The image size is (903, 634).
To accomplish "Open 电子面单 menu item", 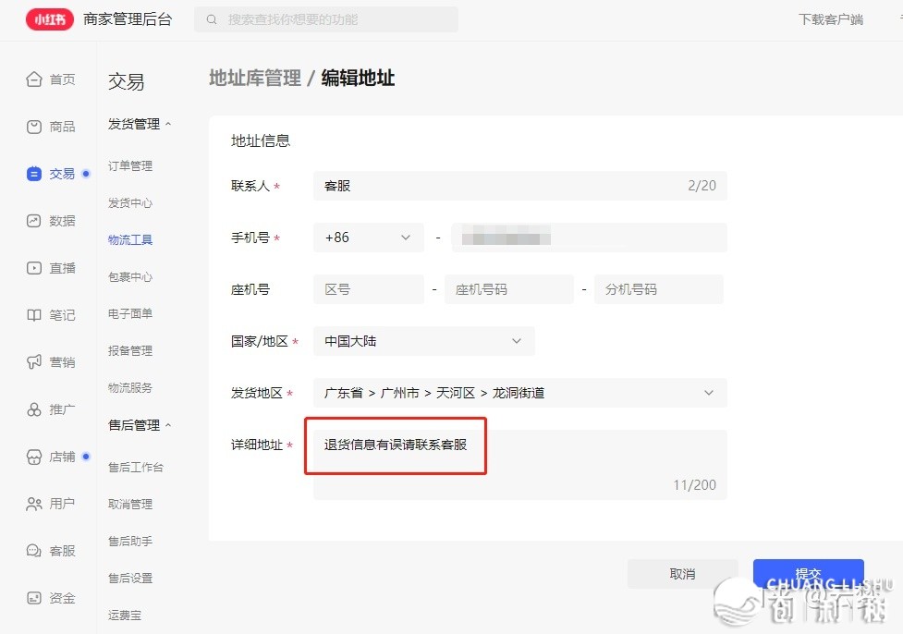I will point(130,314).
